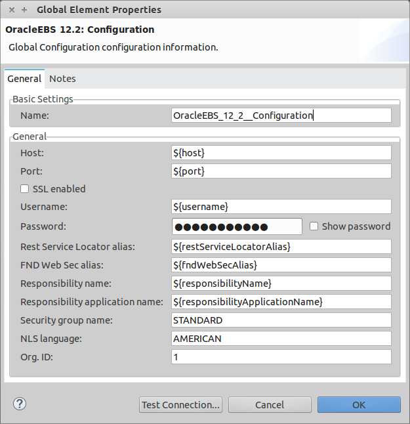Viewport: 410px width, 424px height.
Task: Click the 'Security group name:' label
Action: pos(66,320)
